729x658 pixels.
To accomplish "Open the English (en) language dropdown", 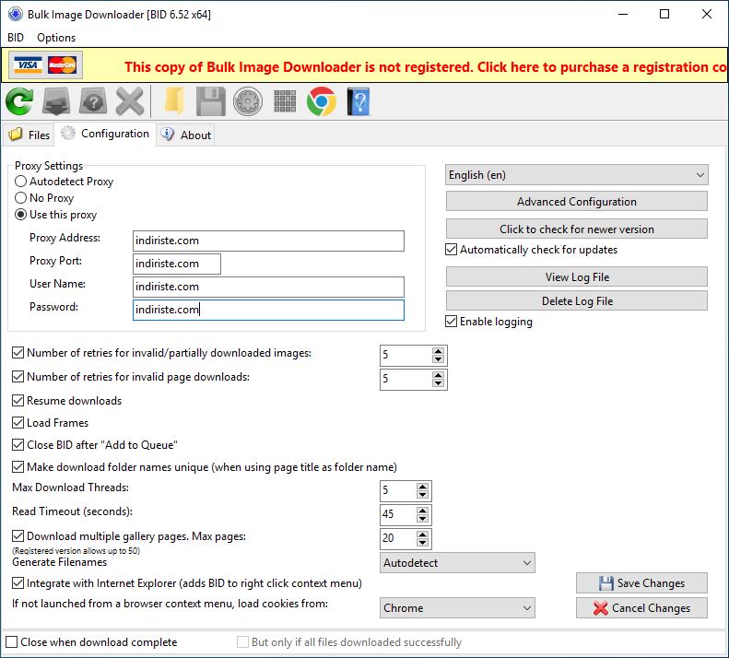I will click(x=577, y=175).
